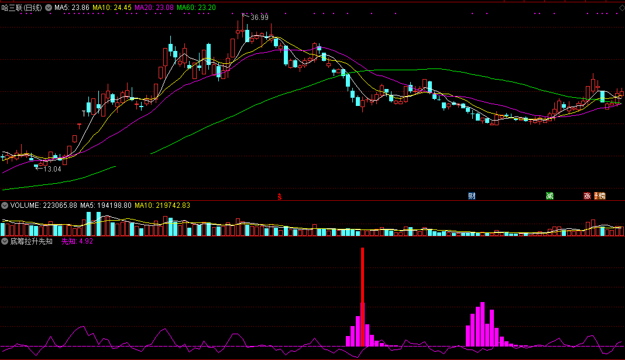Click the tall red bar in 先知 indicator
Viewport: 625px width, 360px height.
tap(362, 297)
